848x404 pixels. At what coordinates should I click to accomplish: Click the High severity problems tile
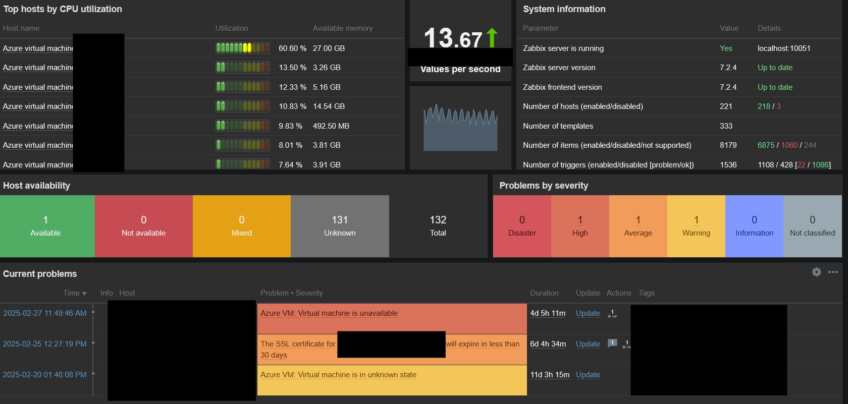click(x=580, y=226)
